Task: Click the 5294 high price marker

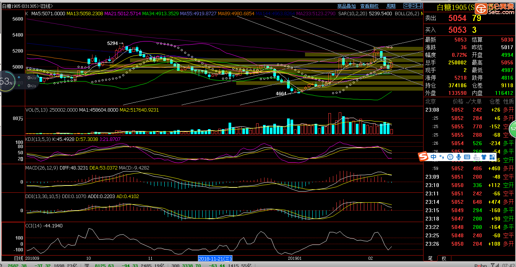Action: (115, 44)
